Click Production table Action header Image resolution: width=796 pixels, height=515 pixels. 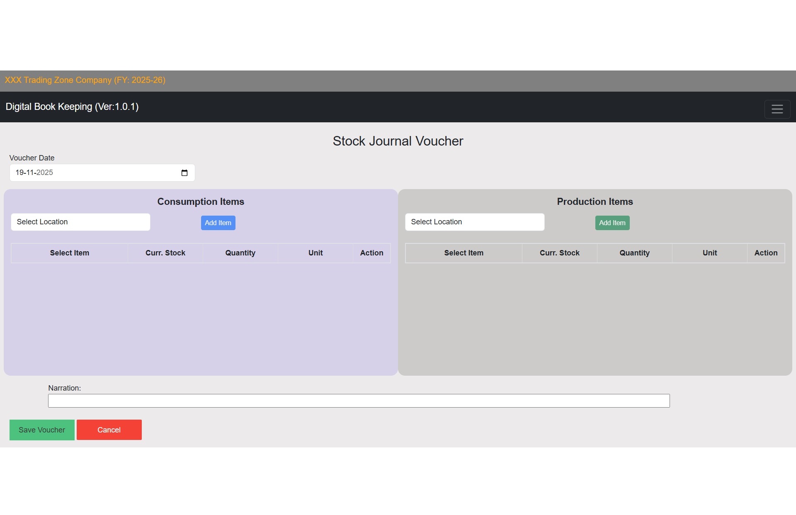[x=765, y=253]
